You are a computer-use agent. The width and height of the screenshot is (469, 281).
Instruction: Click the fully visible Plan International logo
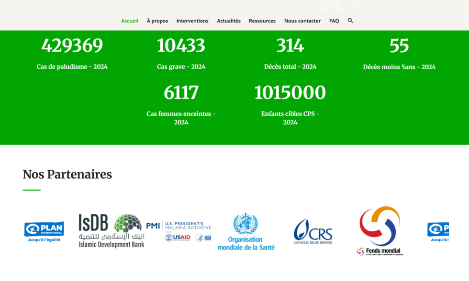[x=44, y=231]
